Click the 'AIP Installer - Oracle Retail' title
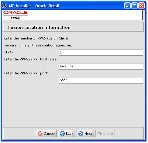Viewport: 148px width, 143px height. click(x=34, y=6)
